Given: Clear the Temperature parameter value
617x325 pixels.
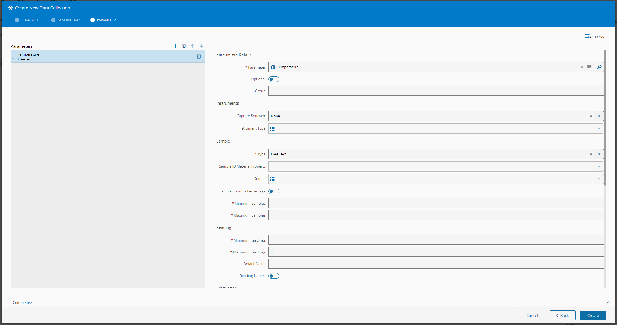Looking at the screenshot, I should 582,67.
